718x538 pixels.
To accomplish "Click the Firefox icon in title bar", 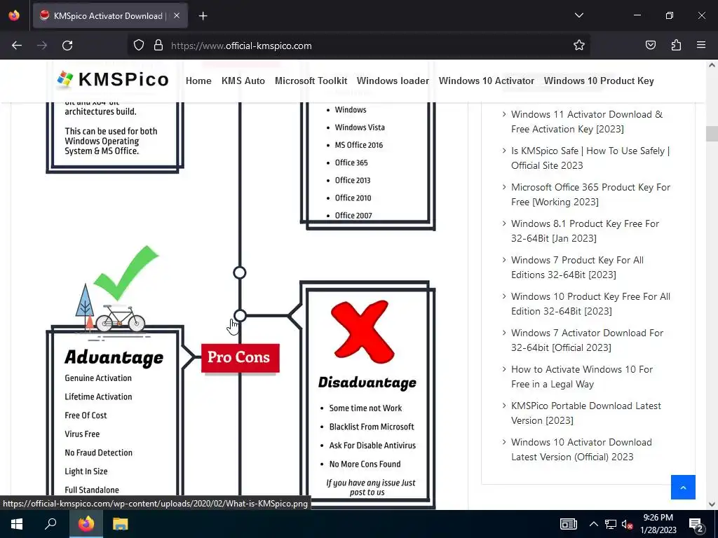I will coord(14,15).
